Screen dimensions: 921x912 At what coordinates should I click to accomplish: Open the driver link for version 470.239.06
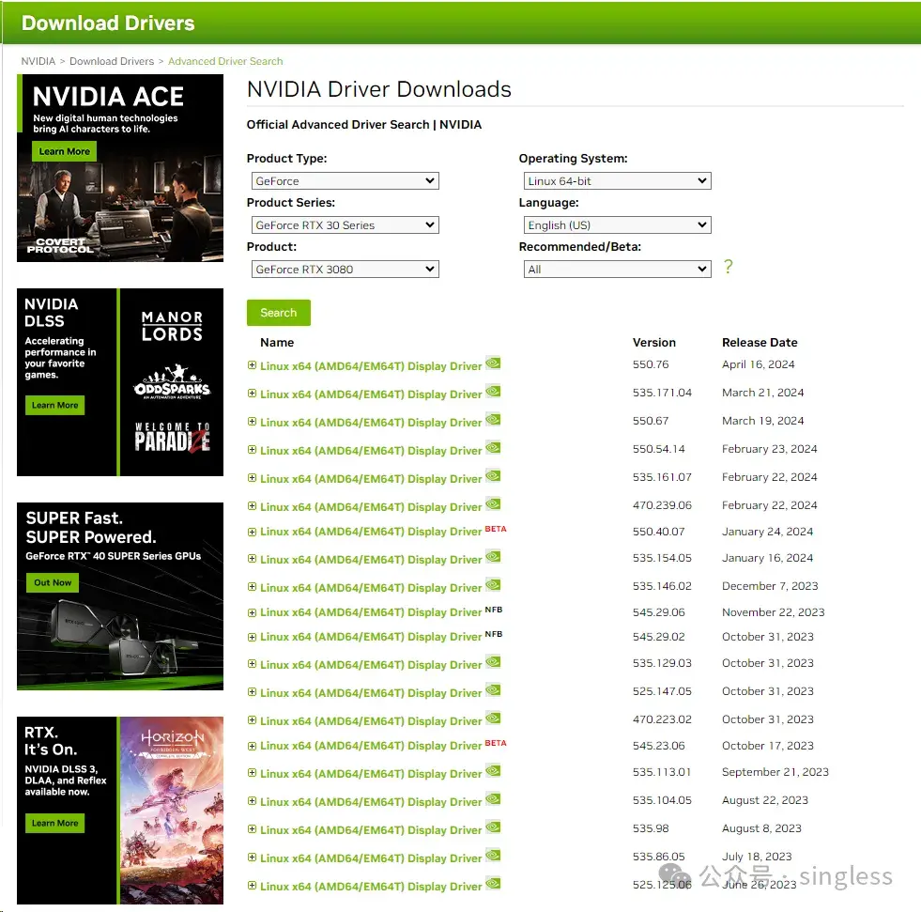click(x=371, y=507)
